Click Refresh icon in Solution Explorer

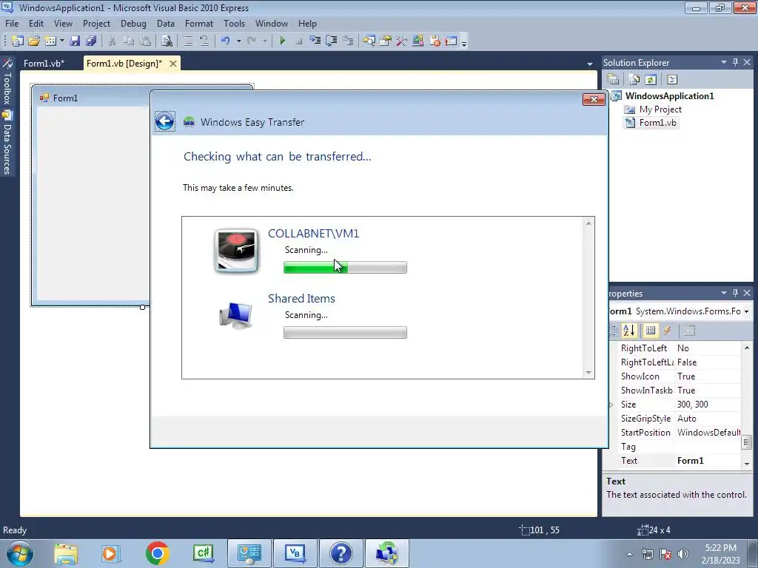click(651, 79)
